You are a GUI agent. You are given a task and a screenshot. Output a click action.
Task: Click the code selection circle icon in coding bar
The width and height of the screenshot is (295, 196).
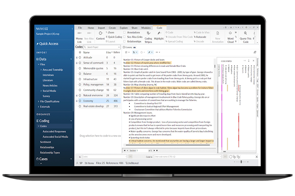[231, 157]
